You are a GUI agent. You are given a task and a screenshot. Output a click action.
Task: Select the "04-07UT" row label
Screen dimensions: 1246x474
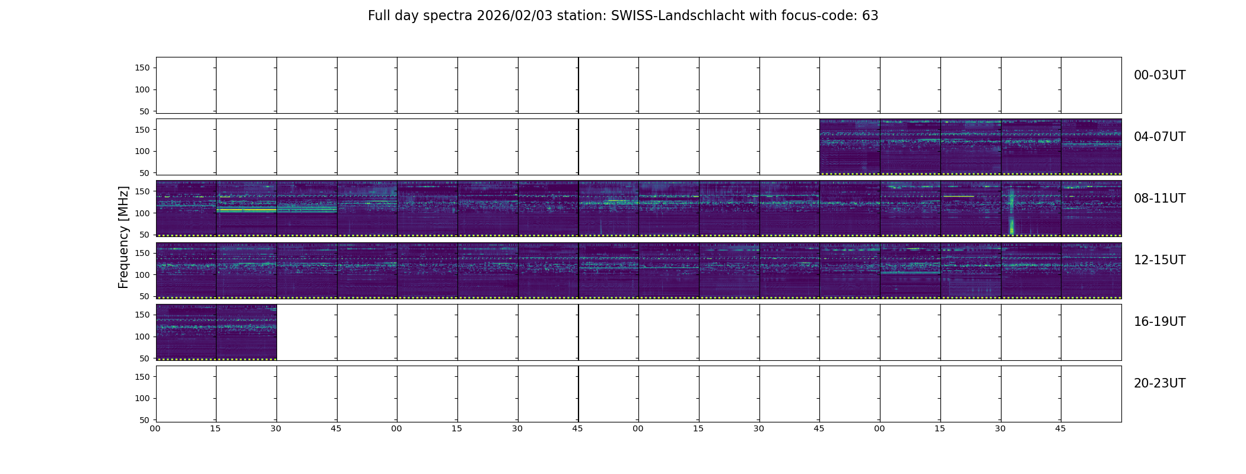(1159, 137)
